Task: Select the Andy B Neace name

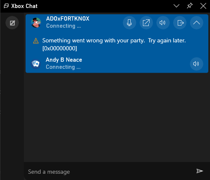Action: click(64, 60)
